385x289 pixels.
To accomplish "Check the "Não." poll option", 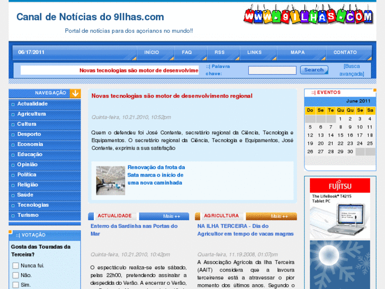I will point(16,275).
